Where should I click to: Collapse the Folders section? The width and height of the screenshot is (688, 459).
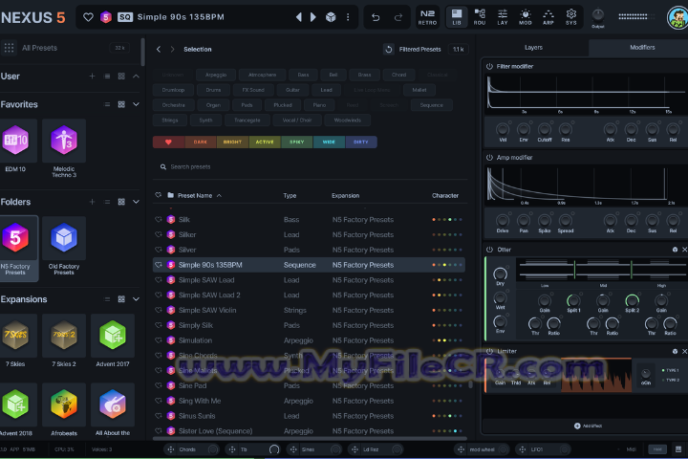pyautogui.click(x=136, y=202)
